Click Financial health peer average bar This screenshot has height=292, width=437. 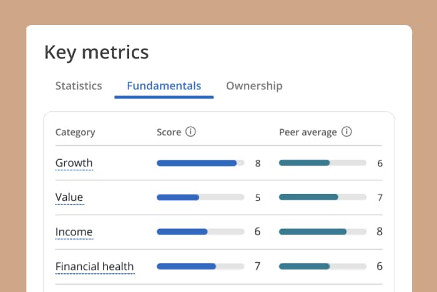point(322,266)
